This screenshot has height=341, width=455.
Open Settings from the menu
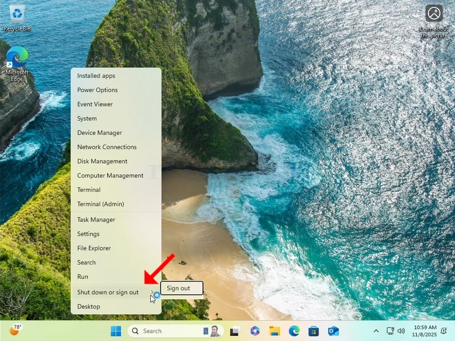(x=116, y=234)
